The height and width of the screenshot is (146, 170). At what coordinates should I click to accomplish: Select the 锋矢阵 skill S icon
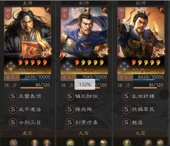click(70, 109)
